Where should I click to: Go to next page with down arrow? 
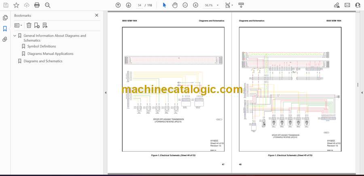pyautogui.click(x=129, y=5)
